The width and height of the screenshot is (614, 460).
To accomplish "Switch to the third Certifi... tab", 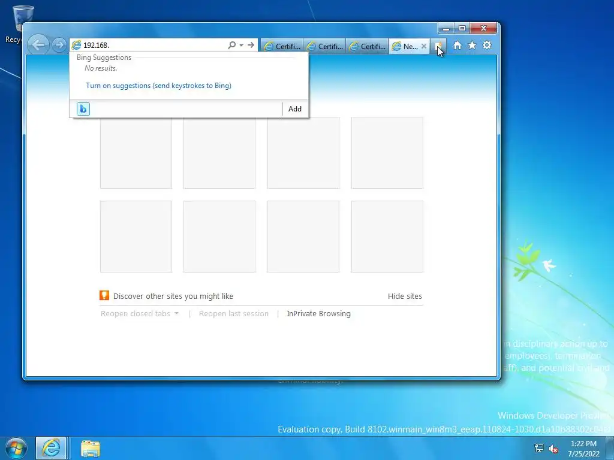I will coord(368,46).
